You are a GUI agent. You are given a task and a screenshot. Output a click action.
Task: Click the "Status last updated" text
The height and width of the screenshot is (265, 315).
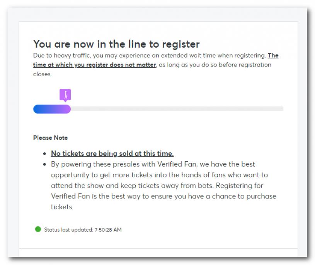click(x=68, y=230)
